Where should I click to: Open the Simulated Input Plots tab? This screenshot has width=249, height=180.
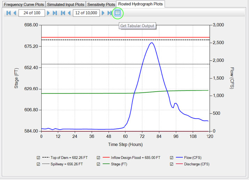(65, 5)
